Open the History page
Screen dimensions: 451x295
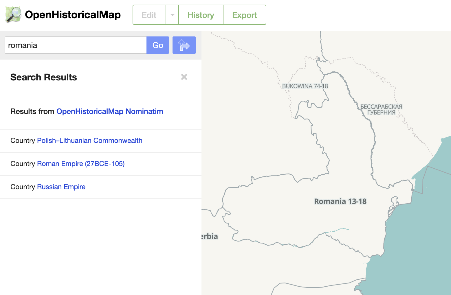(x=201, y=15)
